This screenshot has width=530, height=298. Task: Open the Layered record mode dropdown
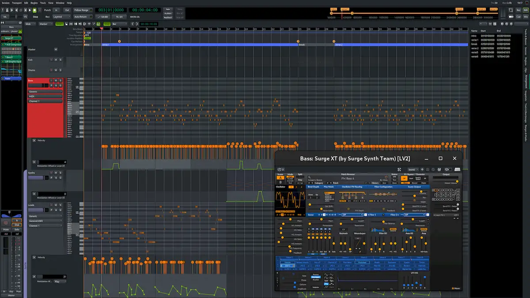(x=62, y=17)
